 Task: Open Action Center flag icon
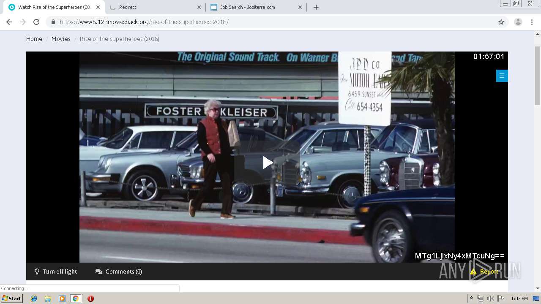[501, 299]
